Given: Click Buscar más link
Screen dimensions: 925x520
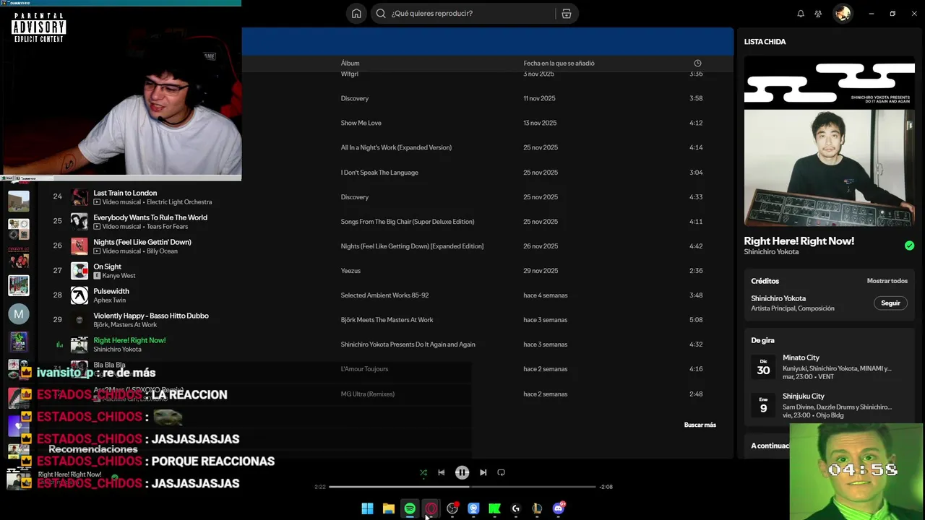Looking at the screenshot, I should (x=700, y=425).
